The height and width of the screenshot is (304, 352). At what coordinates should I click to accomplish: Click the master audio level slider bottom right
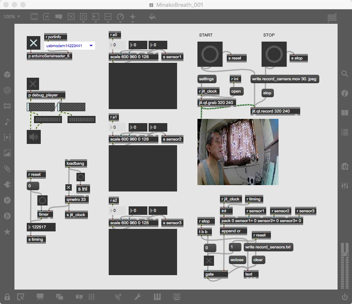[x=345, y=265]
